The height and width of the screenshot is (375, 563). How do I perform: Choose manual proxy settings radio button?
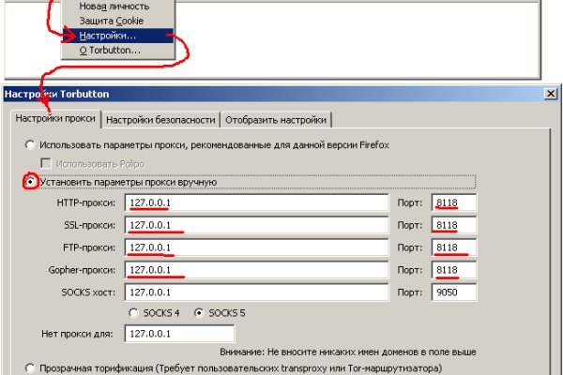click(31, 181)
